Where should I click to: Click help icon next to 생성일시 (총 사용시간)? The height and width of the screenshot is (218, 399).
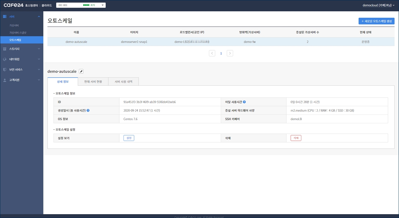click(88, 111)
